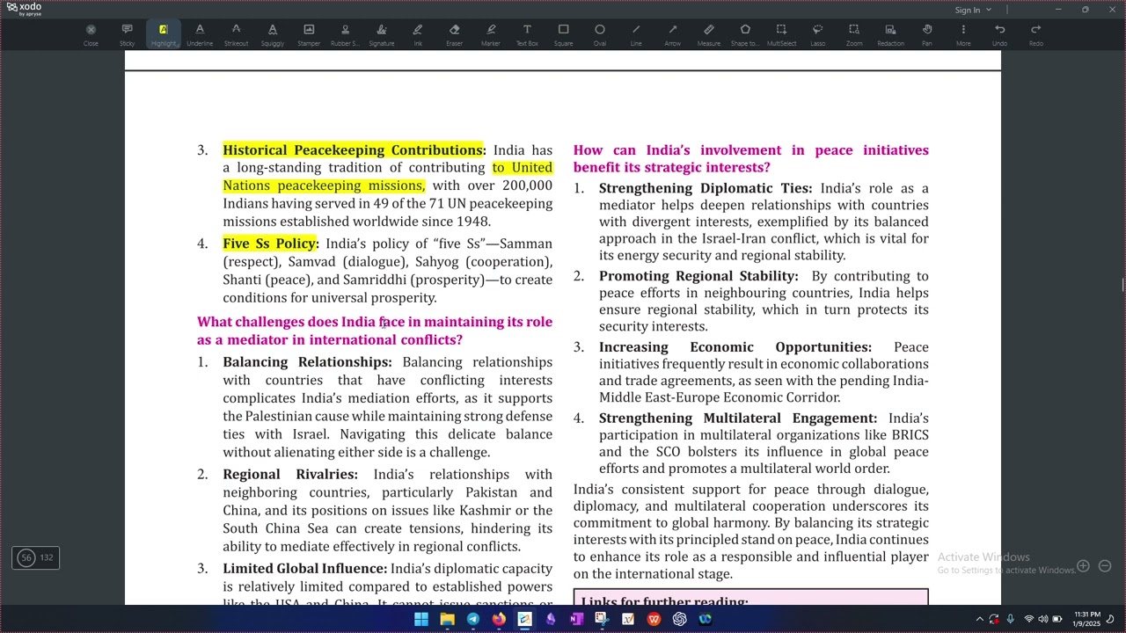The width and height of the screenshot is (1126, 633).
Task: Click highlighted 'Nations peacekeeping missions' text
Action: point(324,186)
